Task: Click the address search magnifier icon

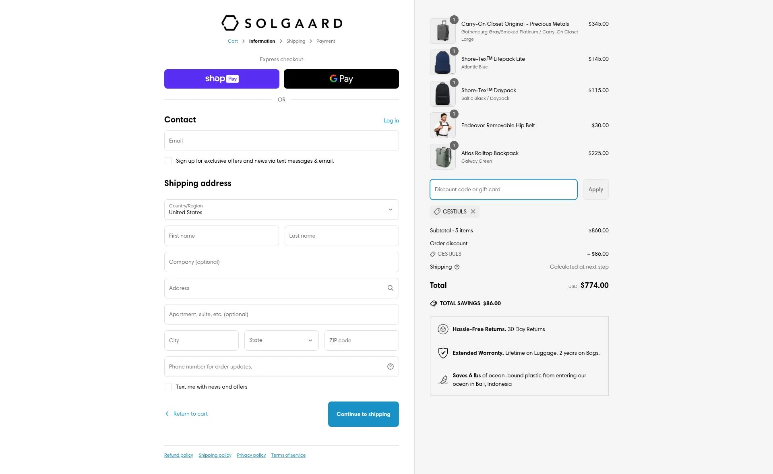Action: click(x=390, y=288)
